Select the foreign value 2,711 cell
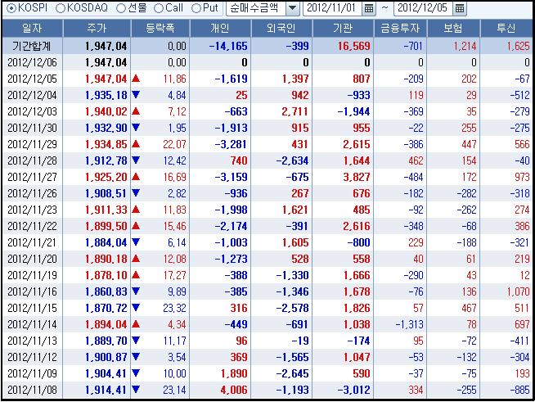This screenshot has width=535, height=402. [x=294, y=111]
